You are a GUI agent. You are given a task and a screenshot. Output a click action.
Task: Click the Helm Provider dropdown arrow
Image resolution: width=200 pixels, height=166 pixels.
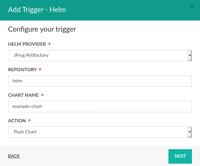coord(190,55)
